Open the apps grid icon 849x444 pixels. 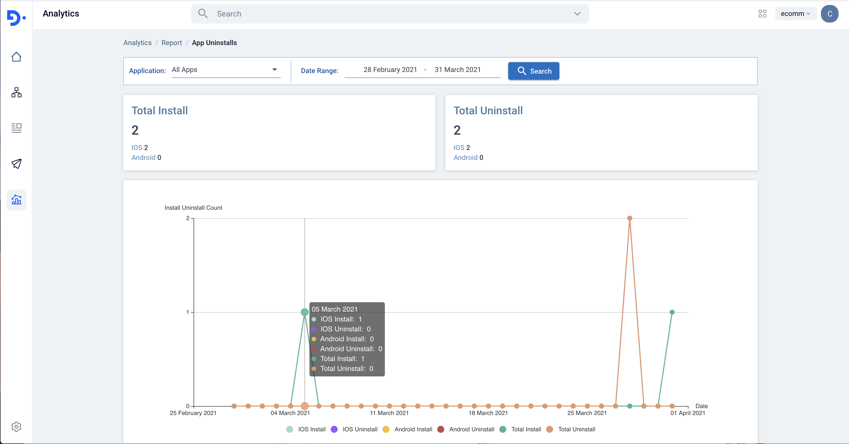pyautogui.click(x=762, y=13)
